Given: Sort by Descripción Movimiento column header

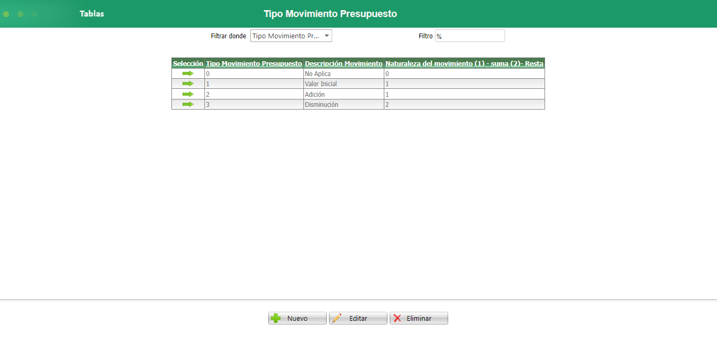Looking at the screenshot, I should (x=343, y=63).
